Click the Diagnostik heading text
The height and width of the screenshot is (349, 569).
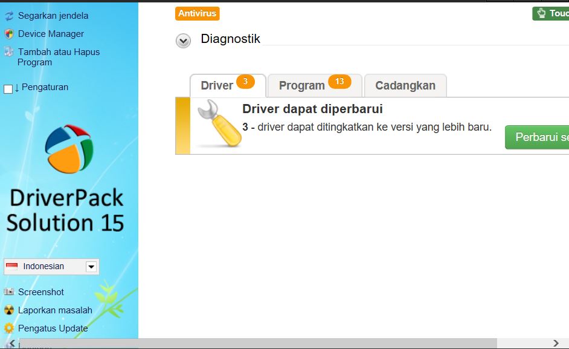[230, 39]
